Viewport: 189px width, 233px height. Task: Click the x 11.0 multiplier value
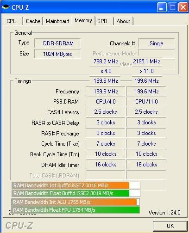click(x=146, y=71)
